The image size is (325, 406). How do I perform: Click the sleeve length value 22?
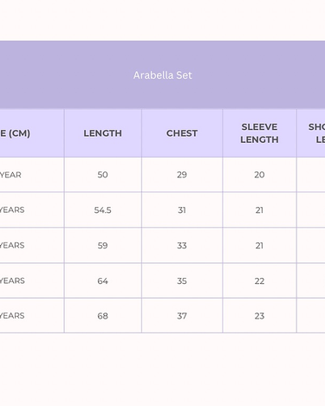259,281
